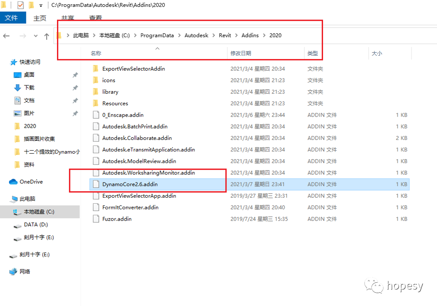Open the 十二个提效的Dynamo folder in sidebar
The image size is (437, 306).
click(52, 152)
